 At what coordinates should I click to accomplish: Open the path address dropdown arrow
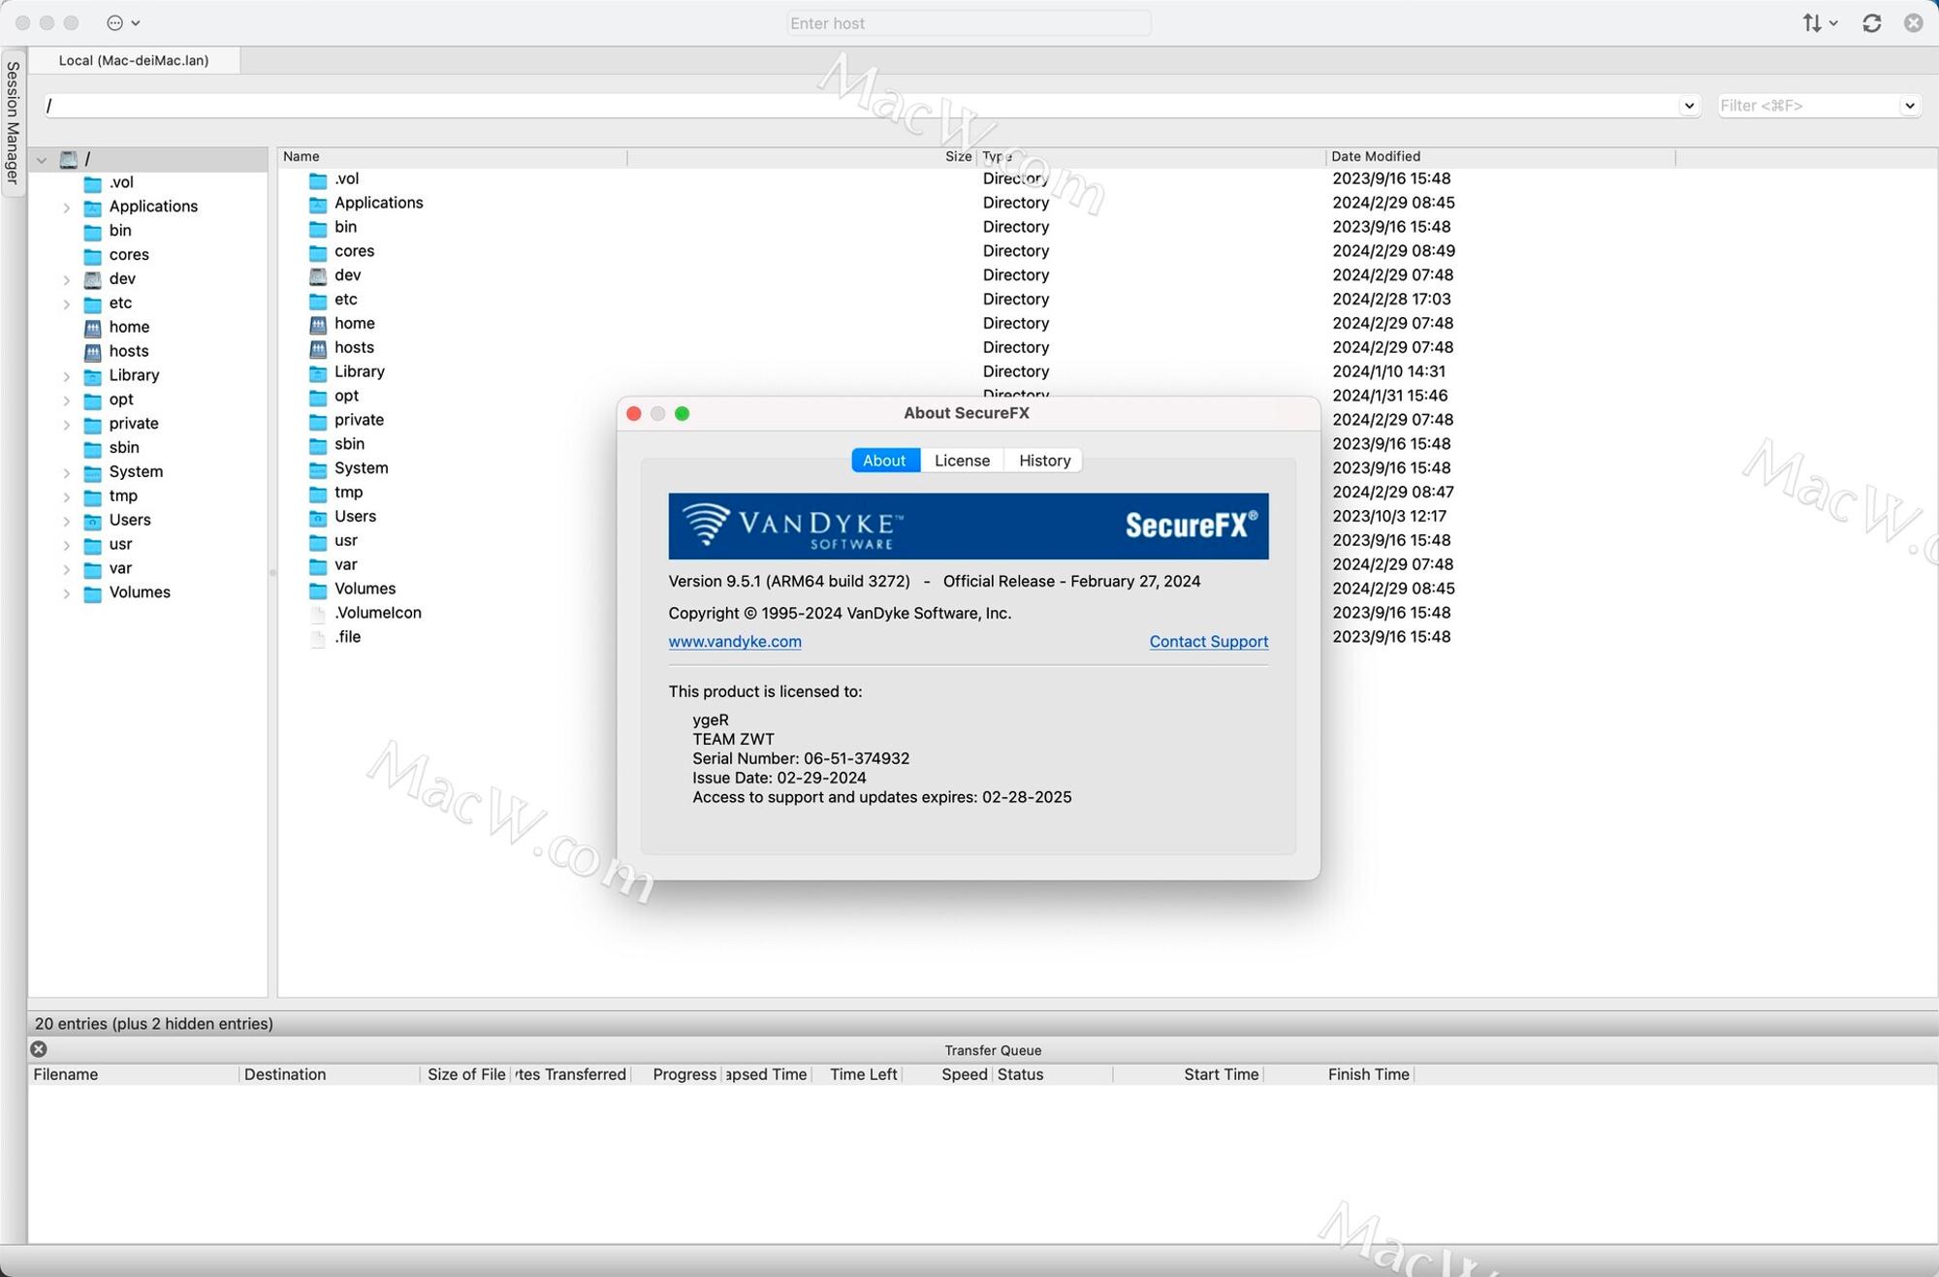click(1689, 106)
